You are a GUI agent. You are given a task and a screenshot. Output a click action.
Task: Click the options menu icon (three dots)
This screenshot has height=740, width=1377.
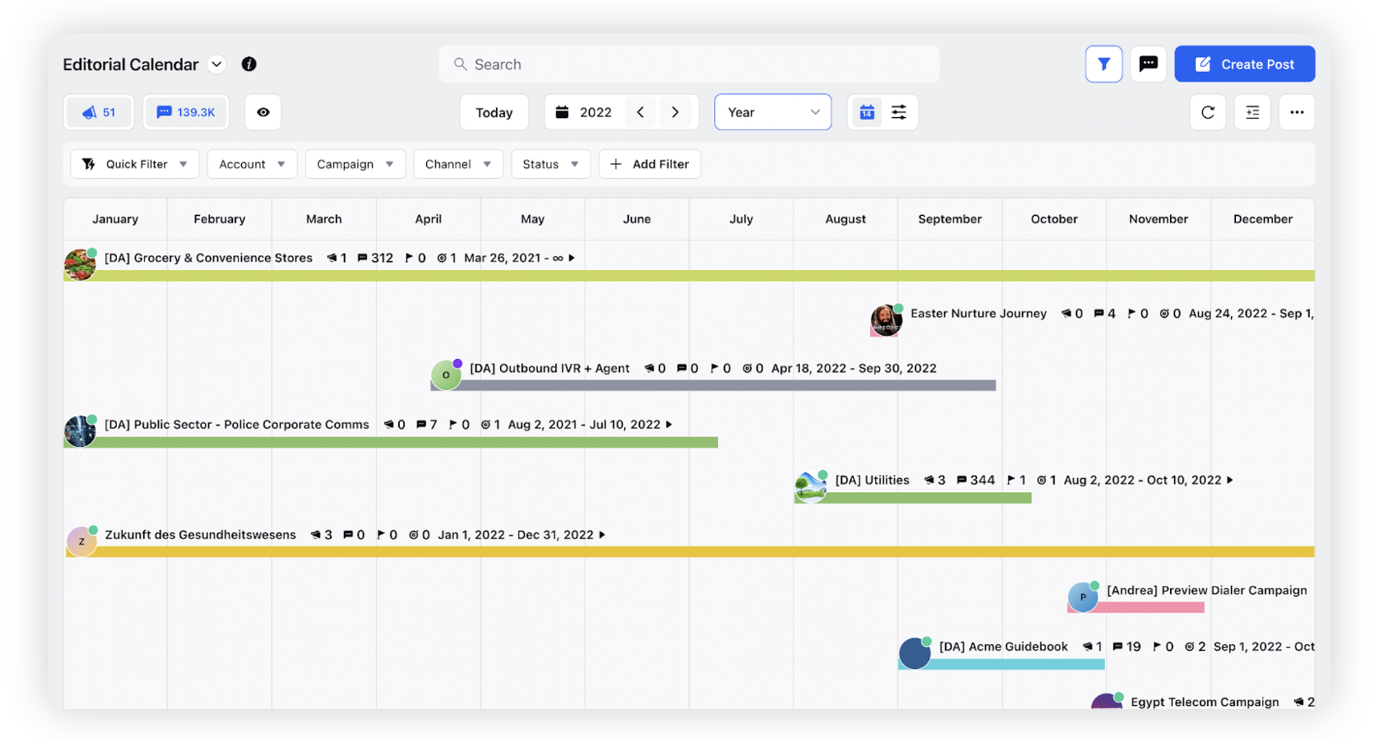tap(1297, 111)
